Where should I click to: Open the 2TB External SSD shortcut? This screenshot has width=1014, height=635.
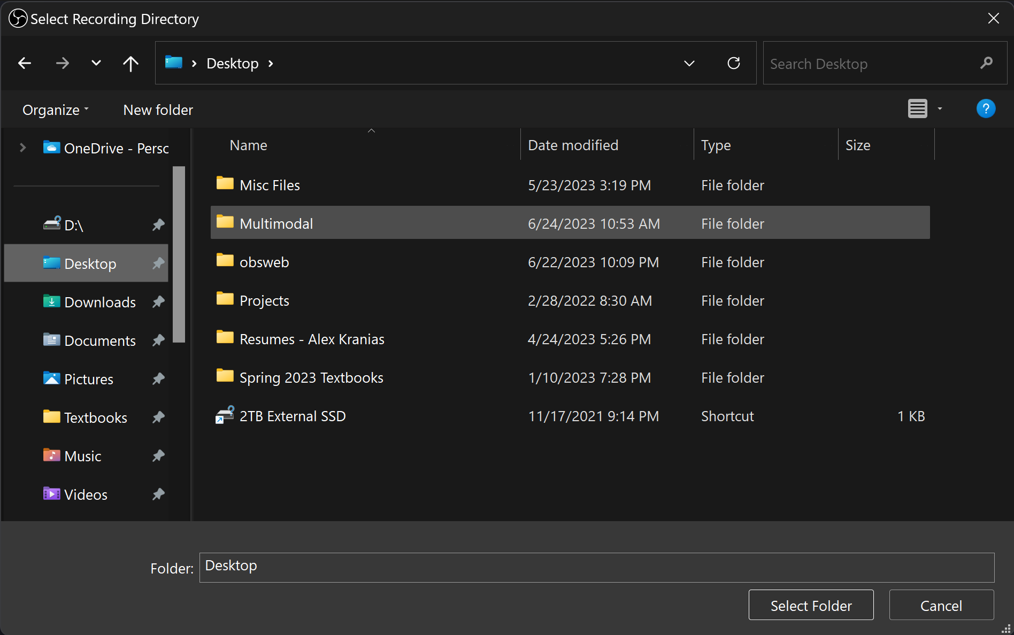(292, 416)
